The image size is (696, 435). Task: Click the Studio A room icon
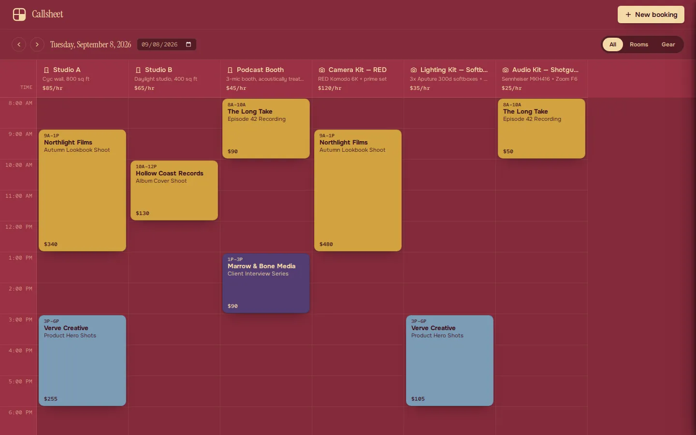pos(46,70)
